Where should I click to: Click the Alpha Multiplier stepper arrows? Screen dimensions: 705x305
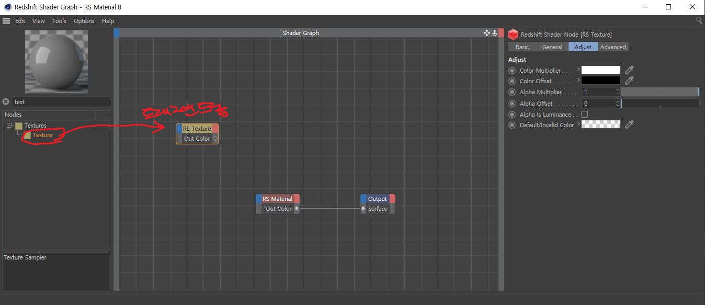click(x=618, y=92)
